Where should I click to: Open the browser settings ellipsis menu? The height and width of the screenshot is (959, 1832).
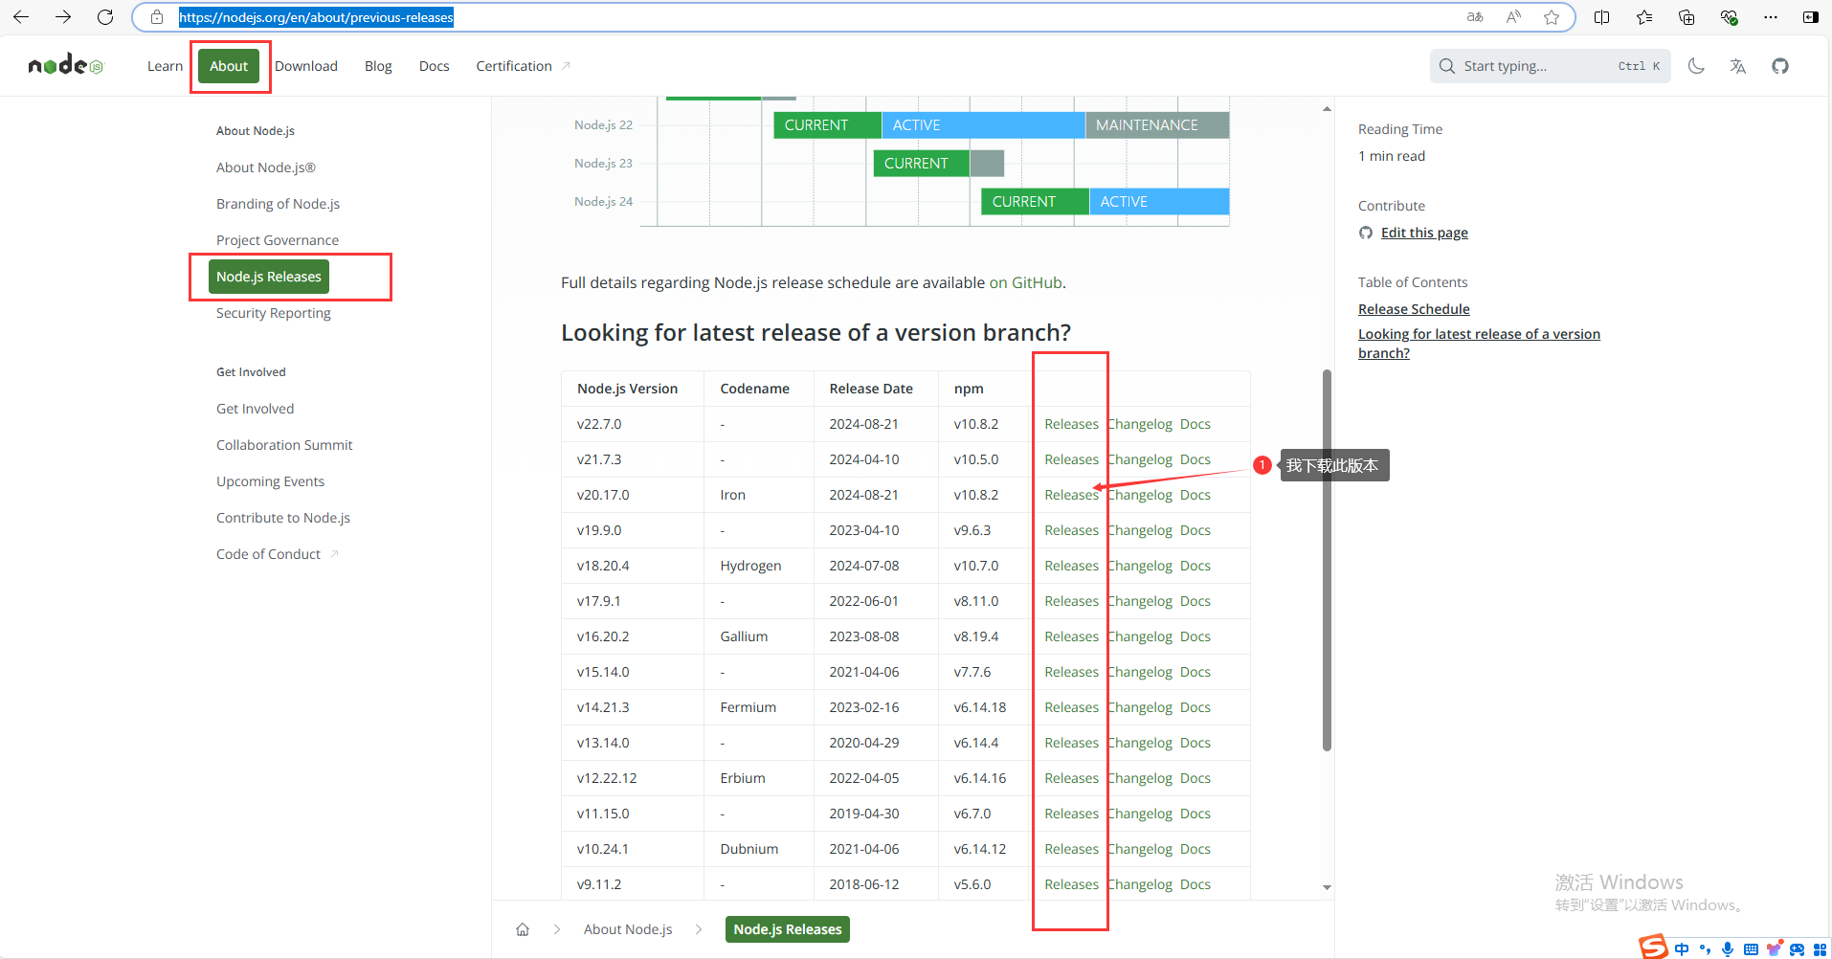[x=1771, y=17]
